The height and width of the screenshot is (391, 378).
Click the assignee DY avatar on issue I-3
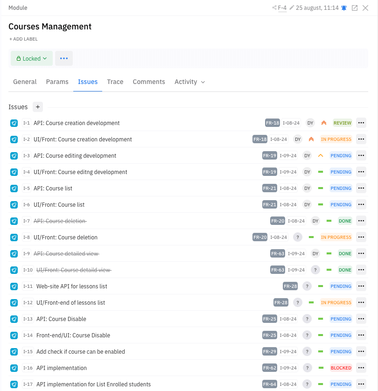[x=307, y=155]
